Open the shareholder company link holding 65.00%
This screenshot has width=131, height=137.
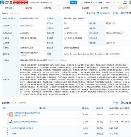[27, 113]
